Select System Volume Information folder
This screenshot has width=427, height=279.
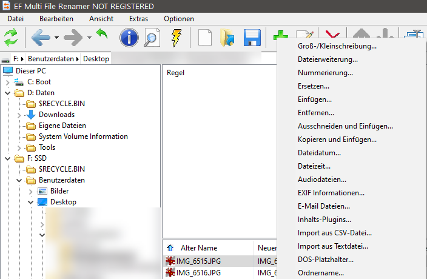click(83, 136)
